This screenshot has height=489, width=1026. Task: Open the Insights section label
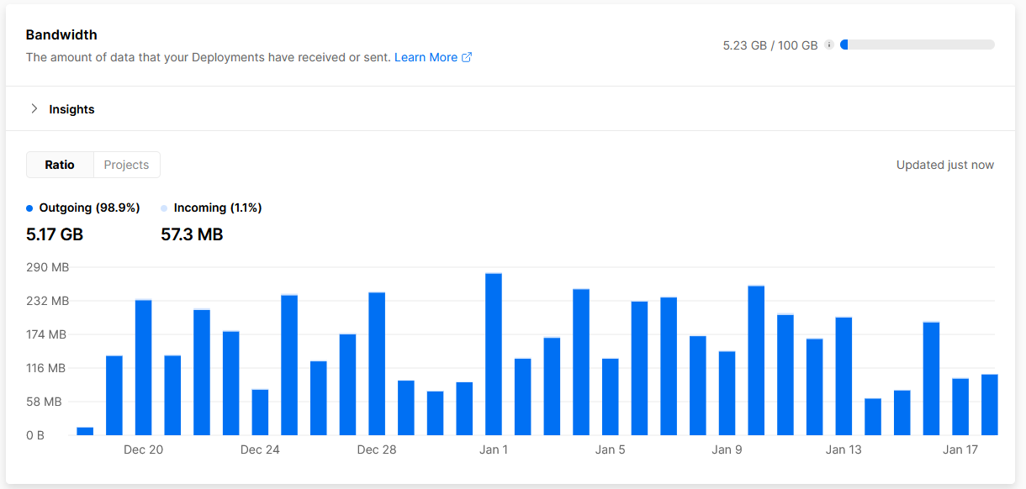pos(71,109)
